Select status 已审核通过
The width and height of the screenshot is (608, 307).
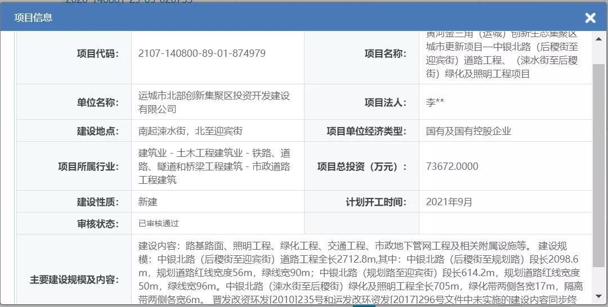(x=159, y=223)
